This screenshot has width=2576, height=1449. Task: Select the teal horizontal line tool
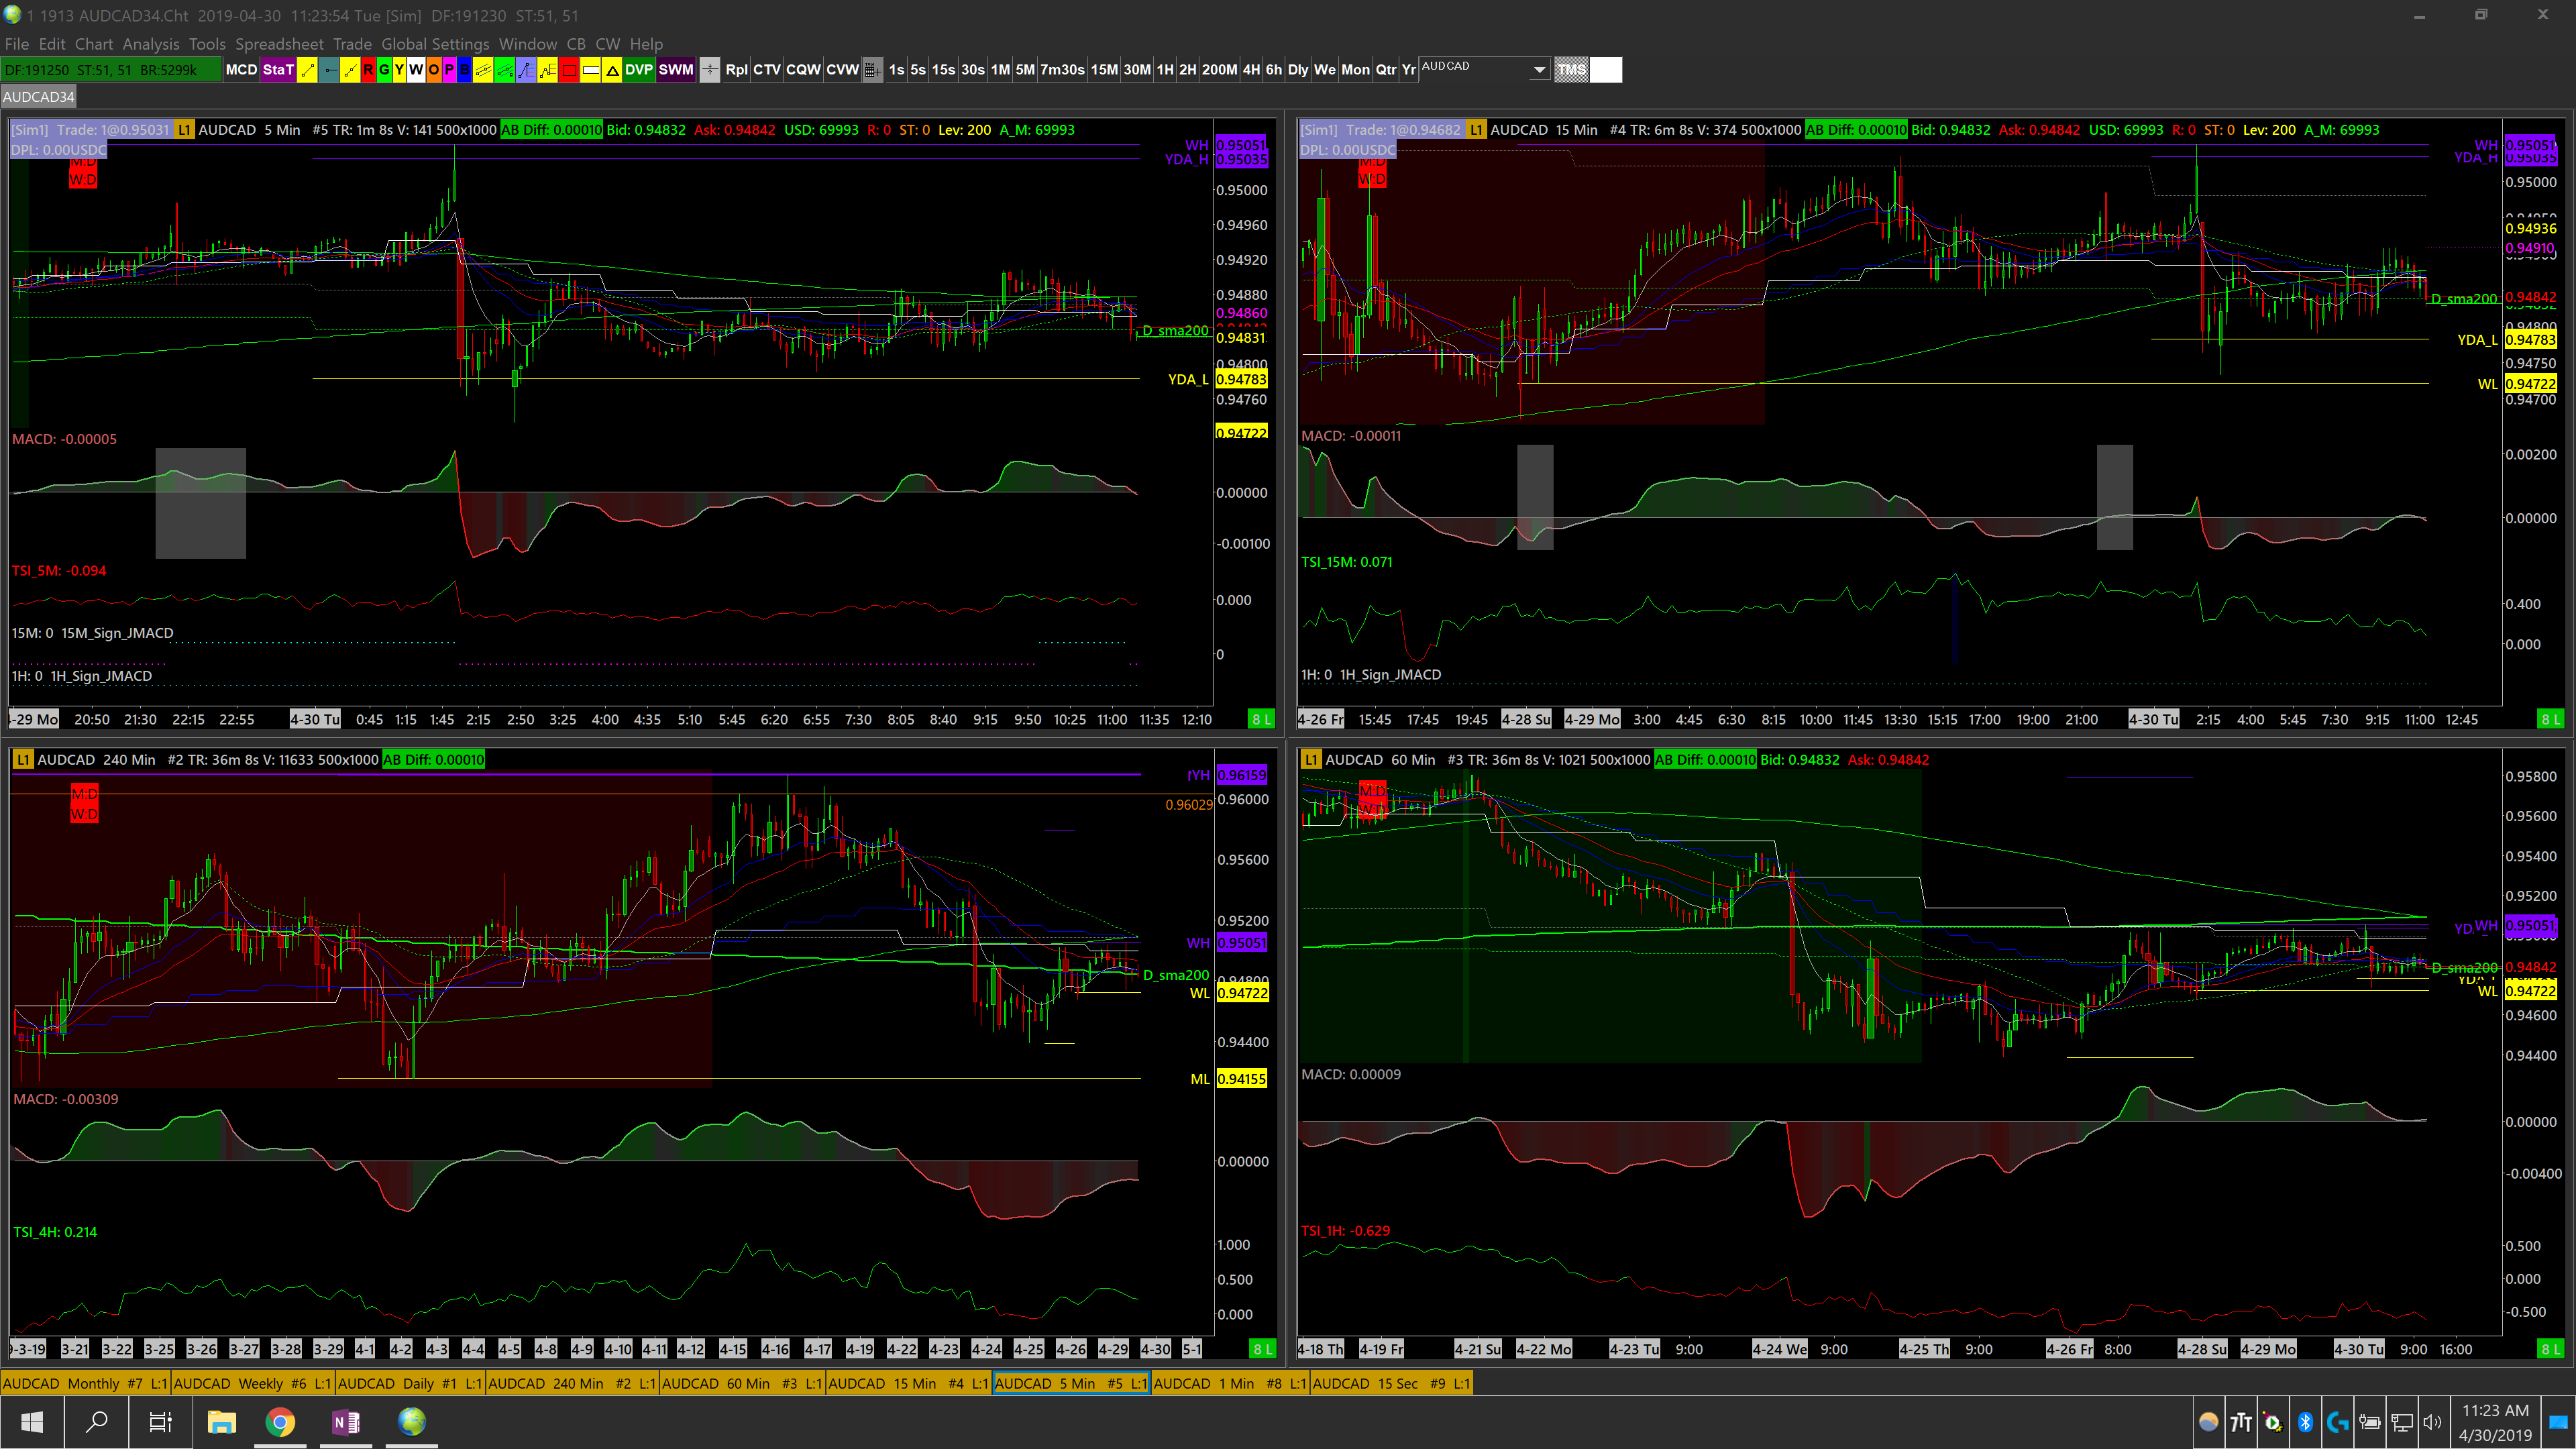click(x=329, y=70)
